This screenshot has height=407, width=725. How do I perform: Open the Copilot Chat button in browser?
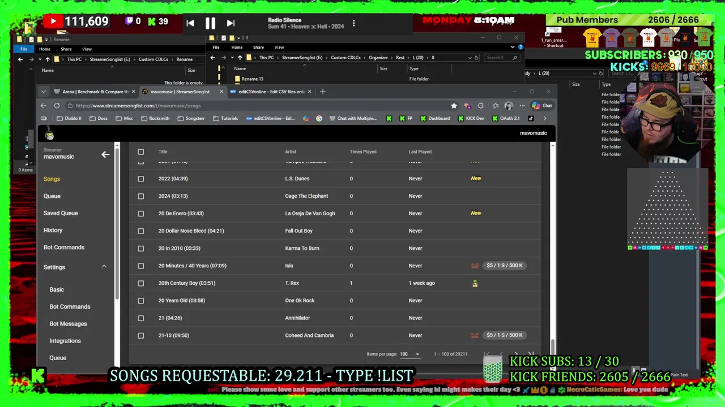click(x=541, y=106)
